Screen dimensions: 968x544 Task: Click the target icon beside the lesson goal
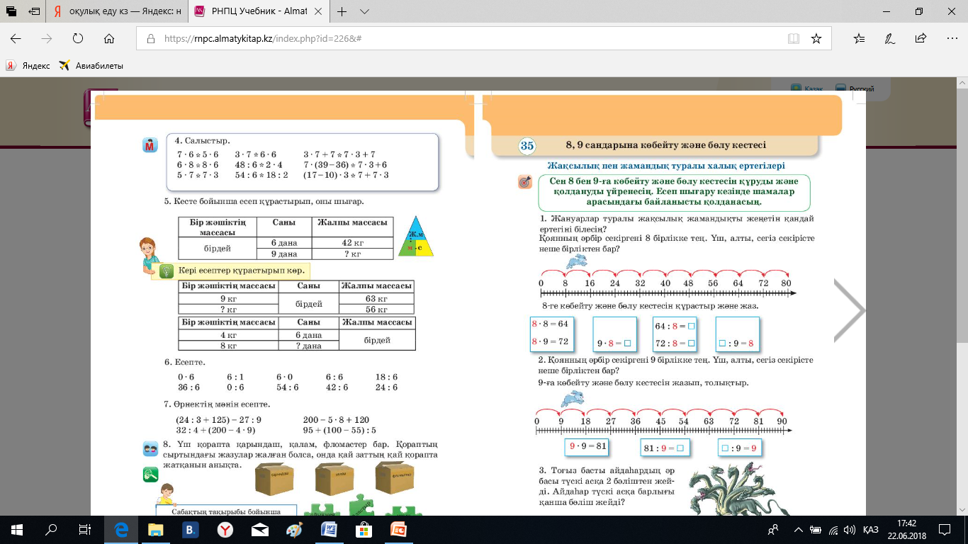pos(525,182)
